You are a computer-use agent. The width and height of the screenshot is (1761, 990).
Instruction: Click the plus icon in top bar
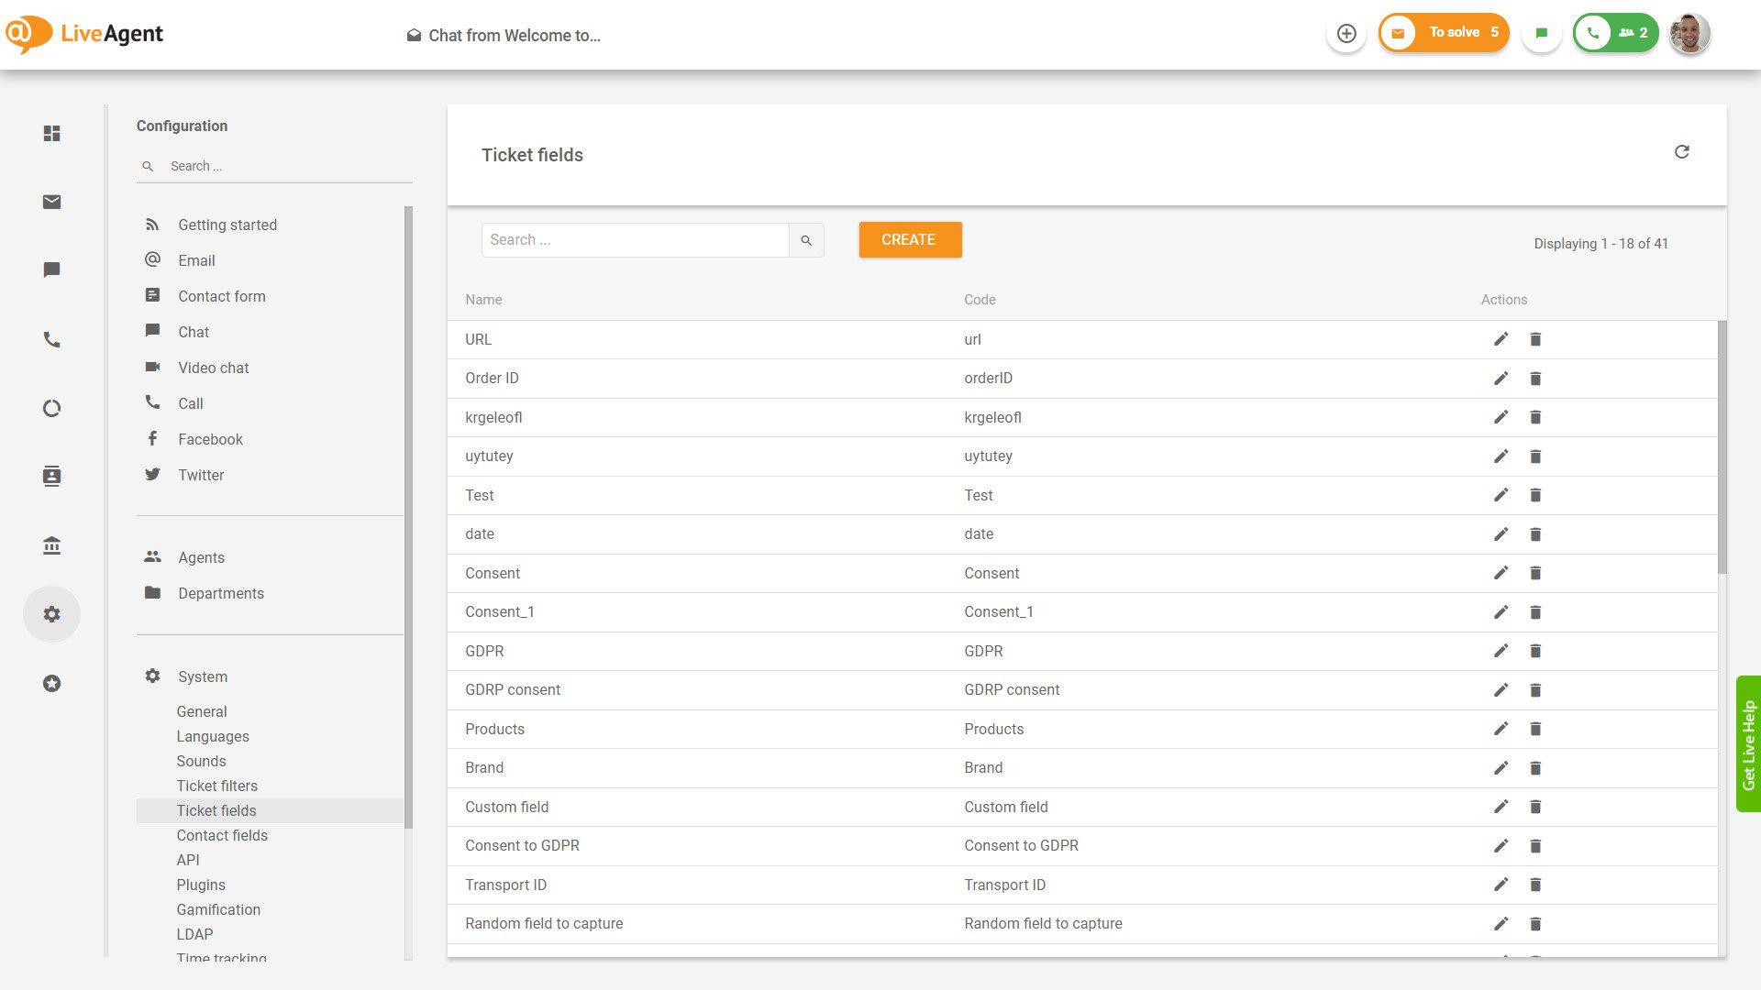(x=1346, y=34)
